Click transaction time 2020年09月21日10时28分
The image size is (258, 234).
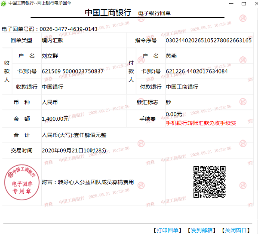[74, 151]
